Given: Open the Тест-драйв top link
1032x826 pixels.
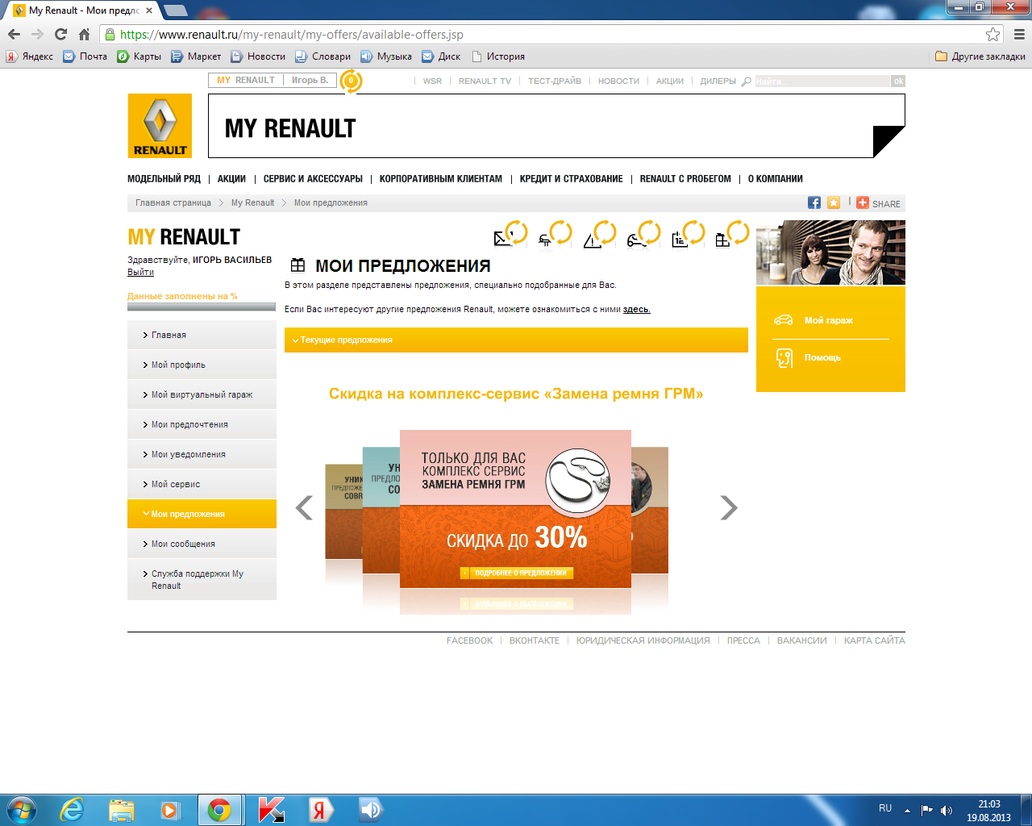Looking at the screenshot, I should coord(555,81).
